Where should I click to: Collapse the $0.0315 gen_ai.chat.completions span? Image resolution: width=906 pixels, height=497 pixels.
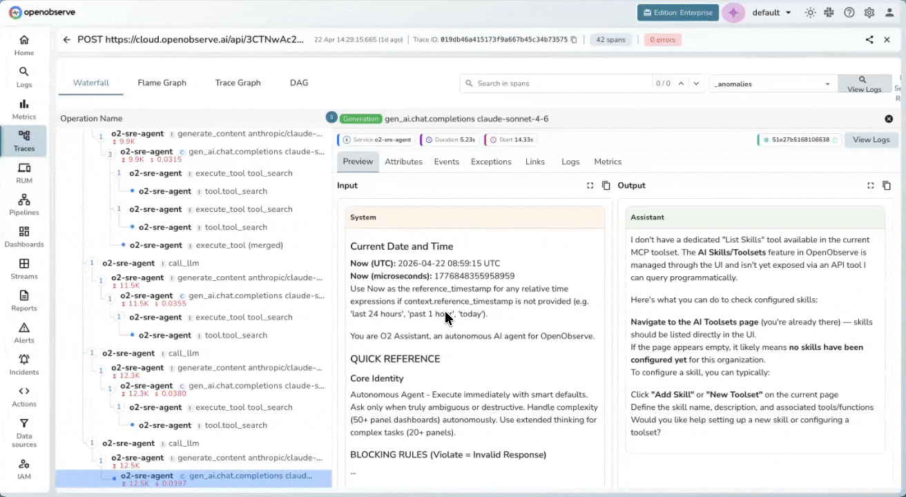[x=110, y=155]
